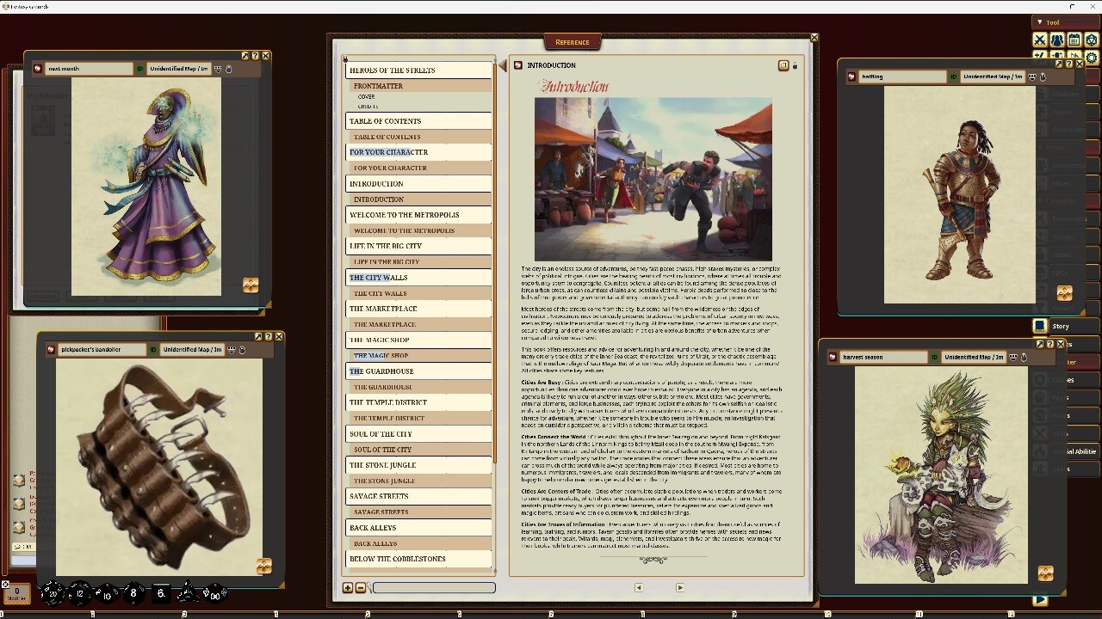Image resolution: width=1102 pixels, height=619 pixels.
Task: Roll the d20 from the dice dock
Action: click(x=53, y=593)
